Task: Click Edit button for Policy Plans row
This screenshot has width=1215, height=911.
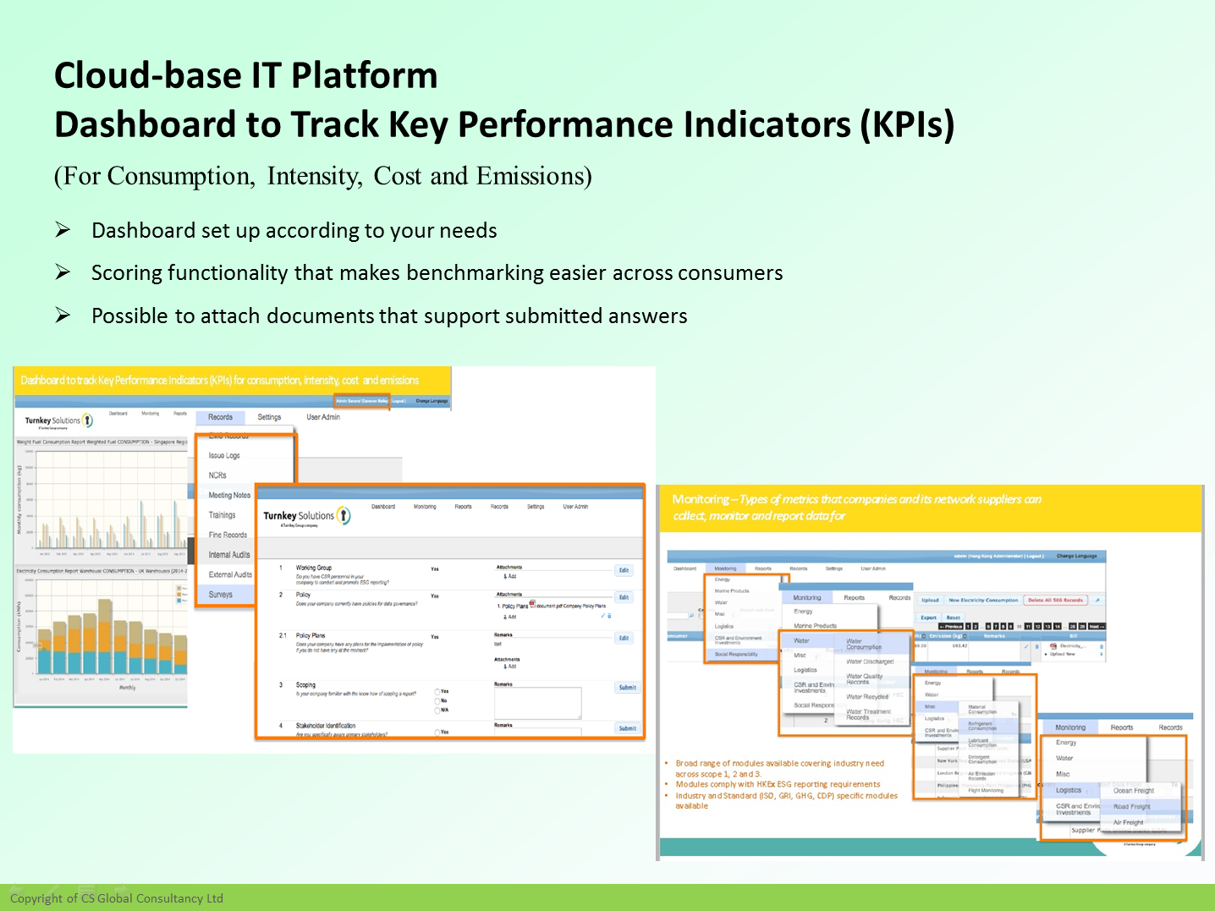Action: [x=624, y=638]
